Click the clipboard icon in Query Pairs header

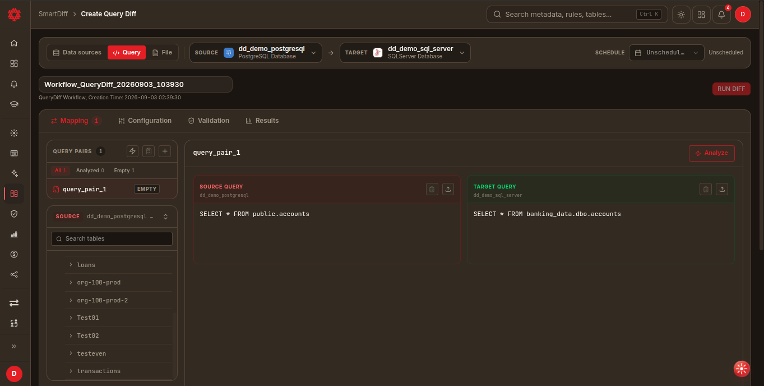pos(149,151)
